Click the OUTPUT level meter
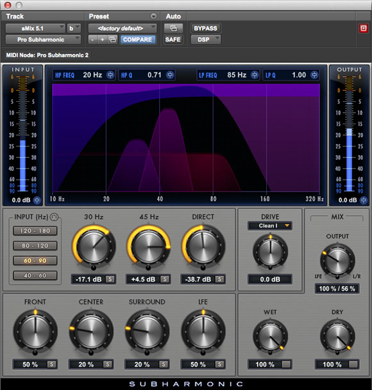 (350, 134)
